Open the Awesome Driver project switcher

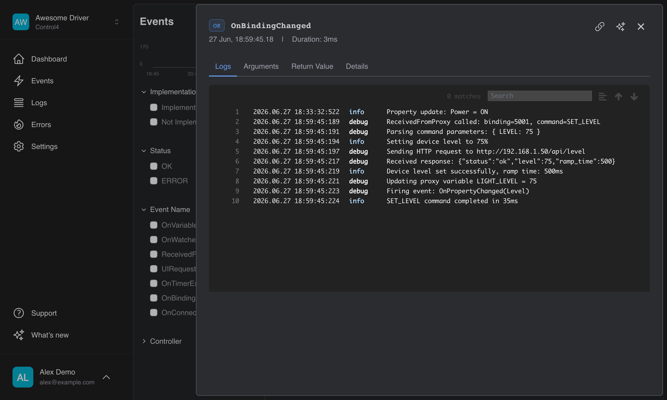click(x=116, y=22)
